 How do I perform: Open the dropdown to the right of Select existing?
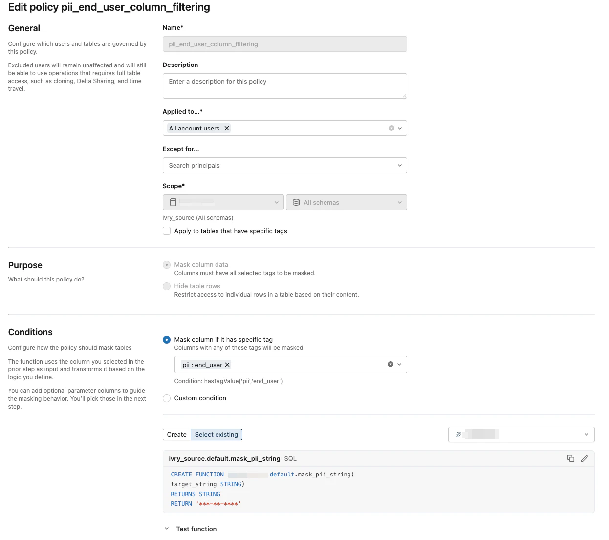pos(521,434)
